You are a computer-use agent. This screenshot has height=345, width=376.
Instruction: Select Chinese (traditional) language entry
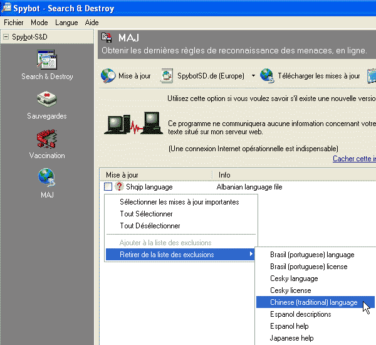coord(314,302)
